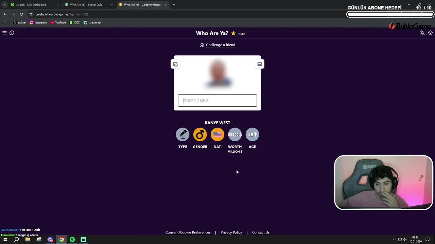Open the Privacy Policy link

tap(231, 232)
